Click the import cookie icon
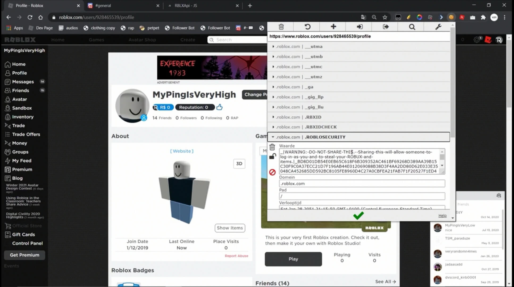This screenshot has height=287, width=514. pos(360,27)
